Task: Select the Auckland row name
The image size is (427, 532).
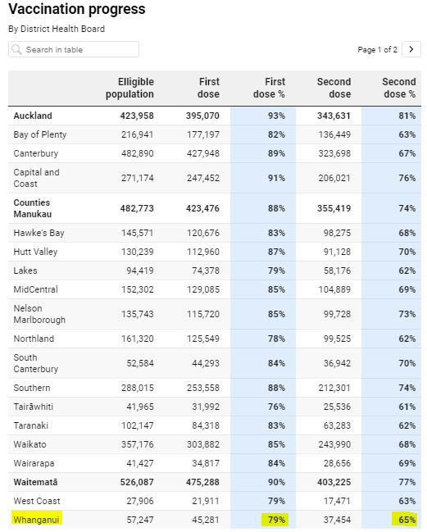Action: pyautogui.click(x=33, y=116)
